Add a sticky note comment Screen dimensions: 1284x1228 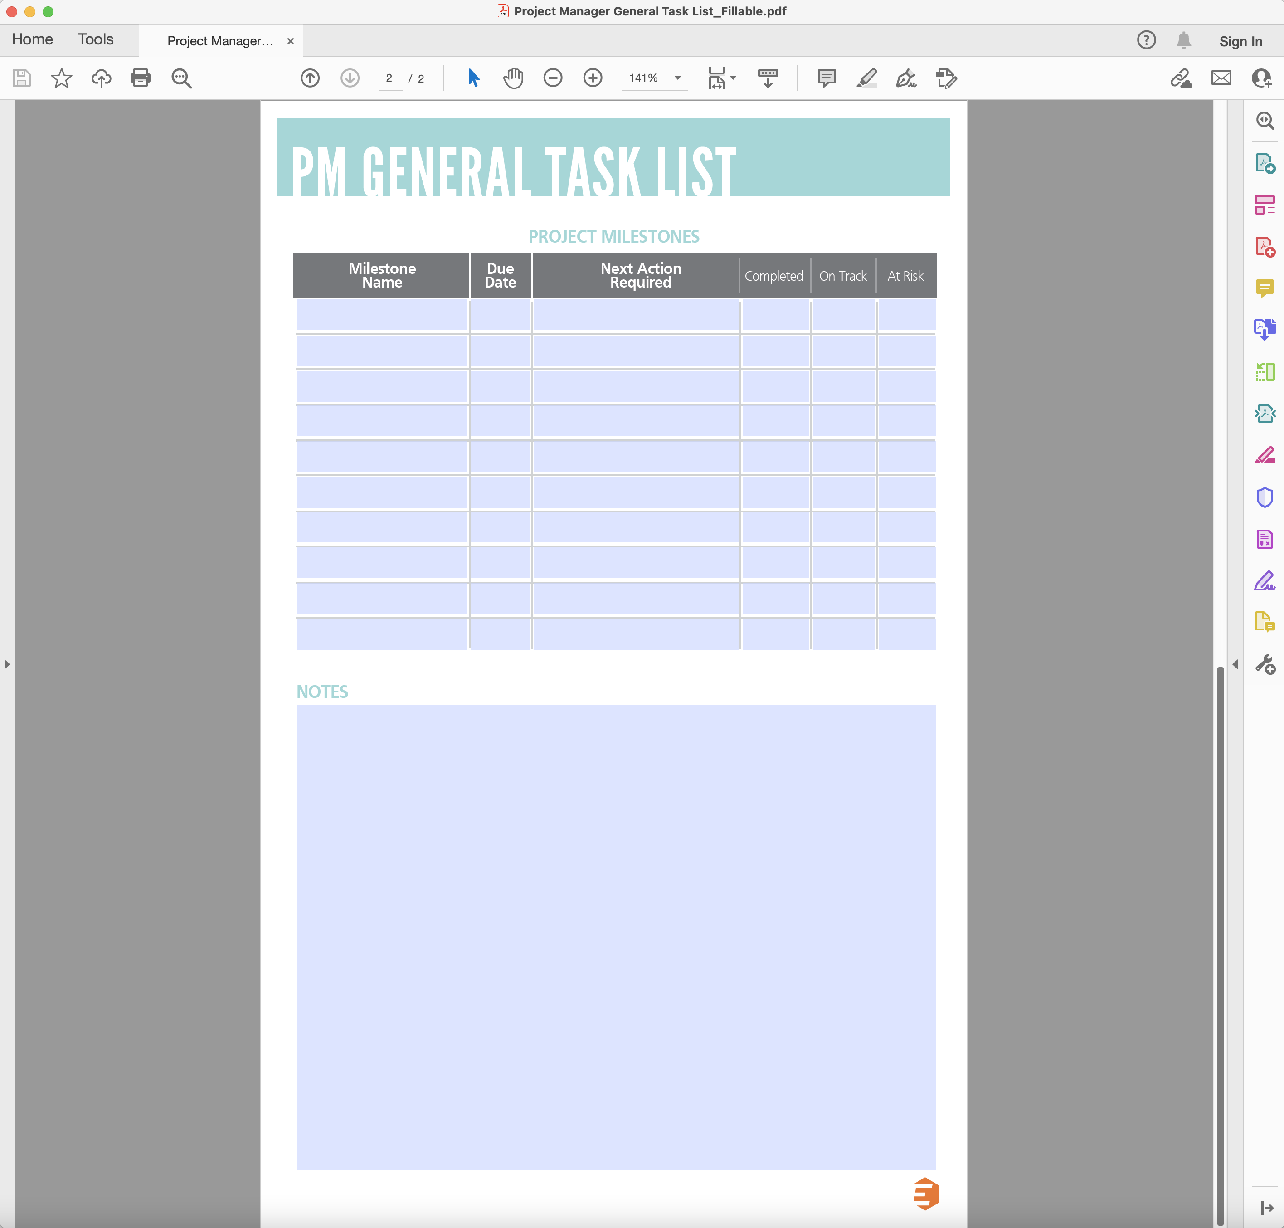coord(827,78)
